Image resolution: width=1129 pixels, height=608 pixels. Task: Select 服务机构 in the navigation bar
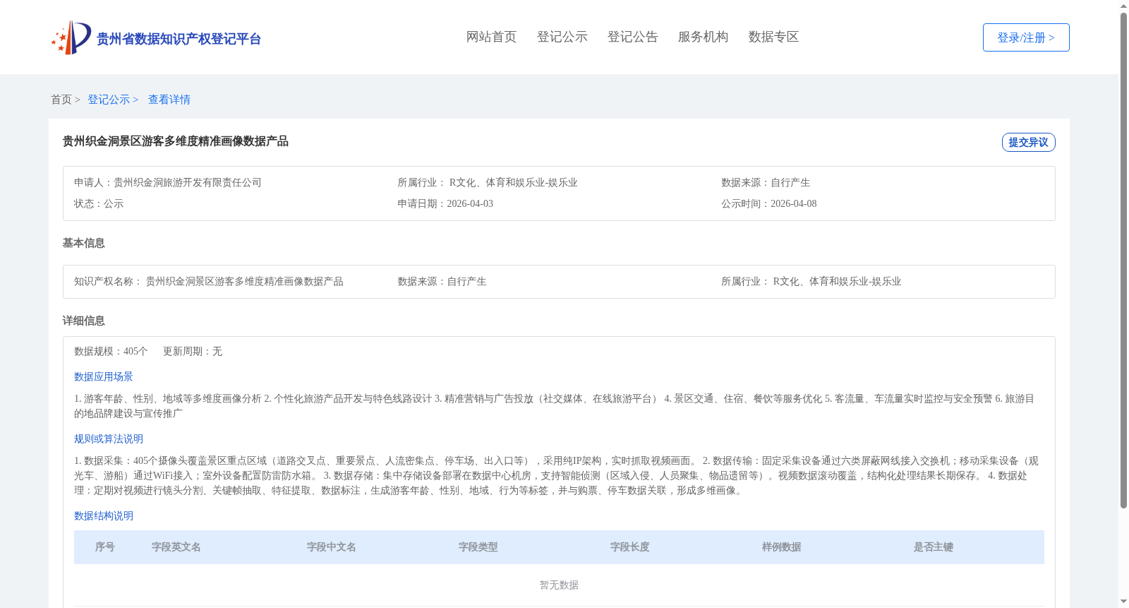[x=703, y=37]
